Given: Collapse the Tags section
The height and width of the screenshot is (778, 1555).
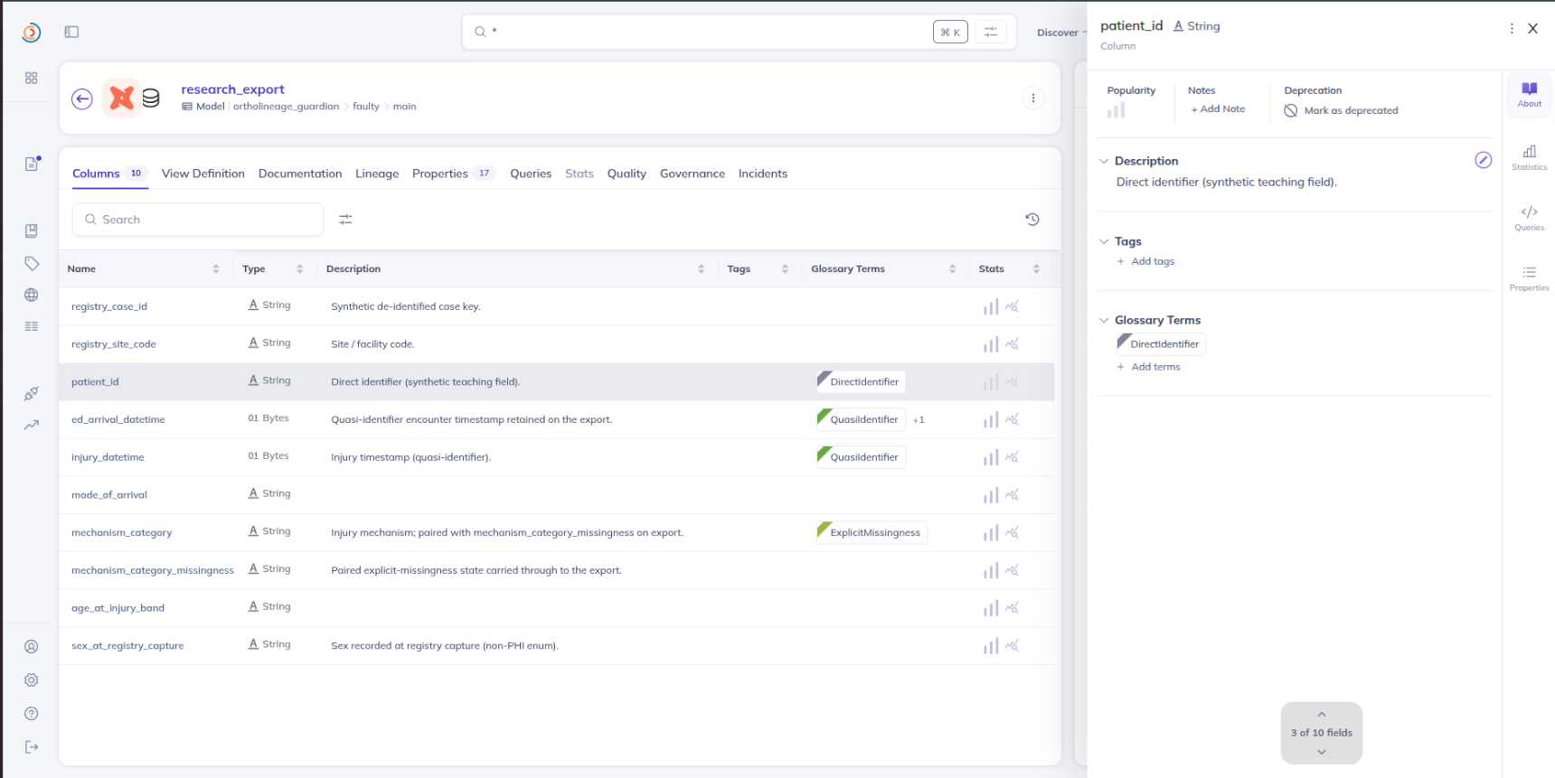Looking at the screenshot, I should pos(1104,241).
